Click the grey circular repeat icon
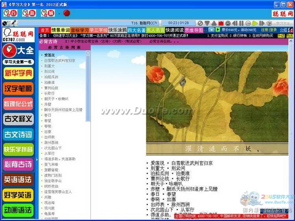 248,23
